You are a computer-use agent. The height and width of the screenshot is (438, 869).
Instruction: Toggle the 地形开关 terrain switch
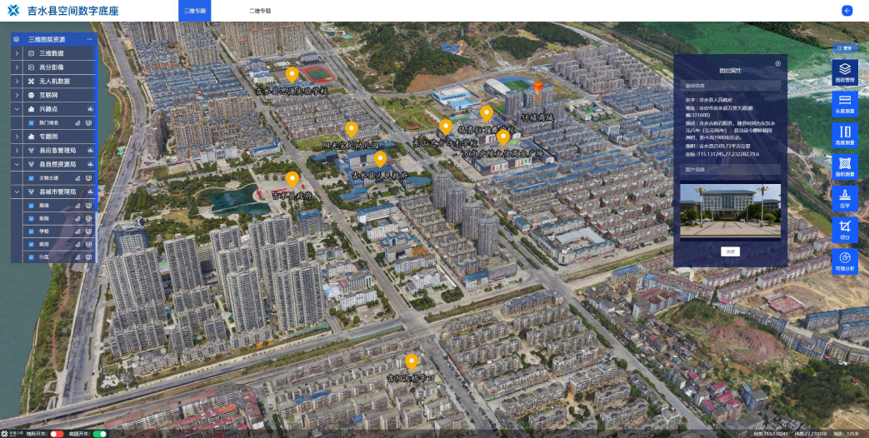57,434
